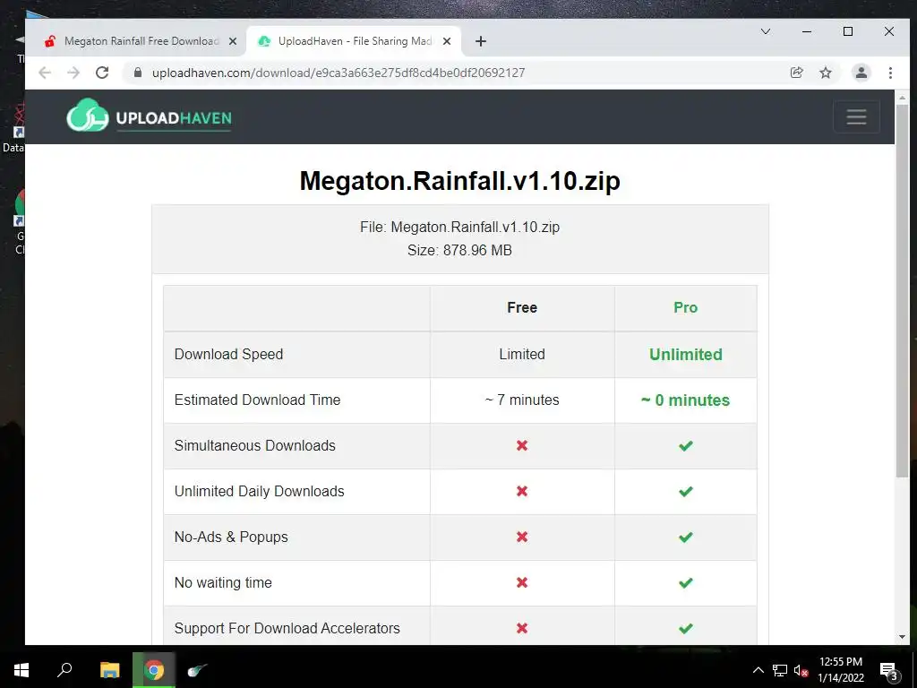Click the page vertical scrollbar thumb
Viewport: 917px width, 688px height.
tap(902, 291)
